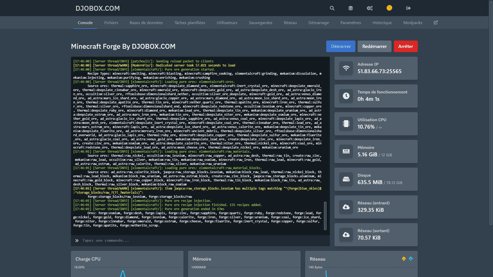Open the Réseau tab in navigation

click(290, 23)
